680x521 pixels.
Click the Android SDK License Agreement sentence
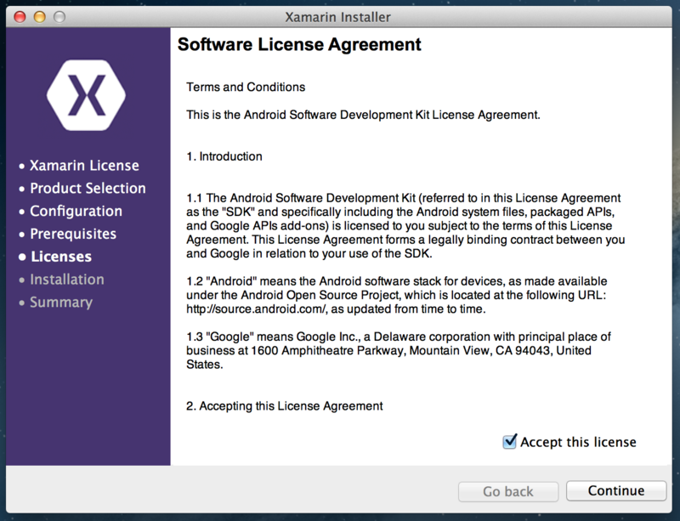click(x=364, y=115)
